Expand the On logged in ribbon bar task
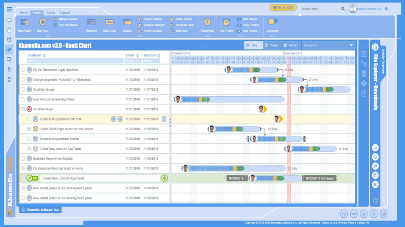The height and width of the screenshot is (227, 405). 23,168
